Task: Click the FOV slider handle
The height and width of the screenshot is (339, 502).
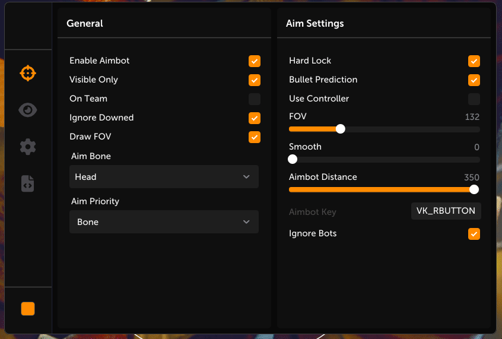Action: [340, 129]
